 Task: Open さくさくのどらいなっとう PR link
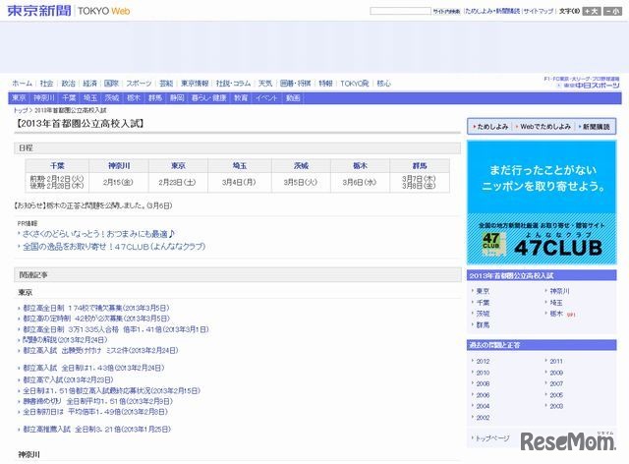98,234
